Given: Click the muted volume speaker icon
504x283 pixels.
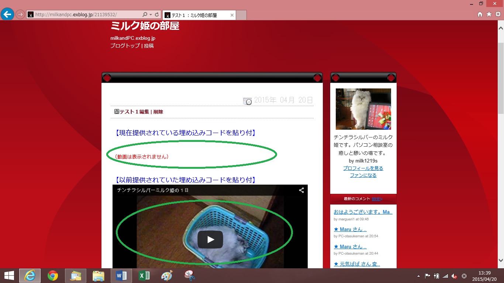Looking at the screenshot, I should [x=455, y=276].
